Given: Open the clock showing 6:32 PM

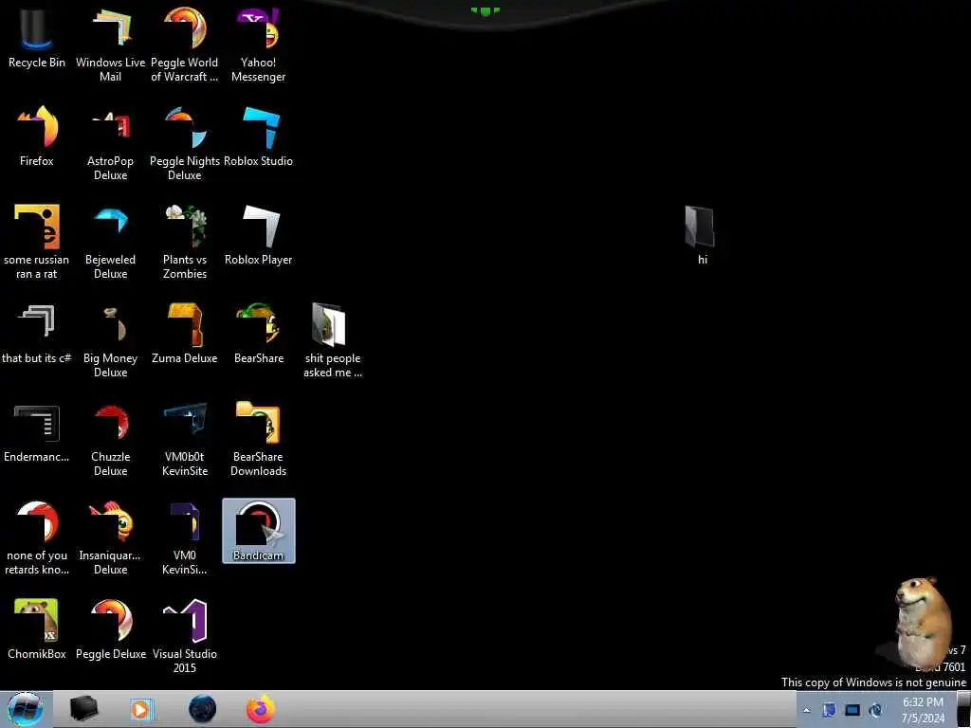Looking at the screenshot, I should click(923, 710).
